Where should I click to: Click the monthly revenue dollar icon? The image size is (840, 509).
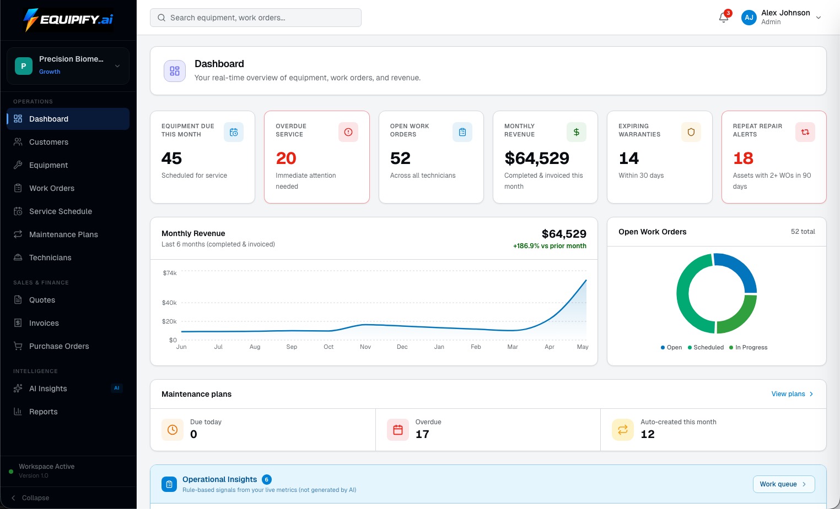[577, 132]
